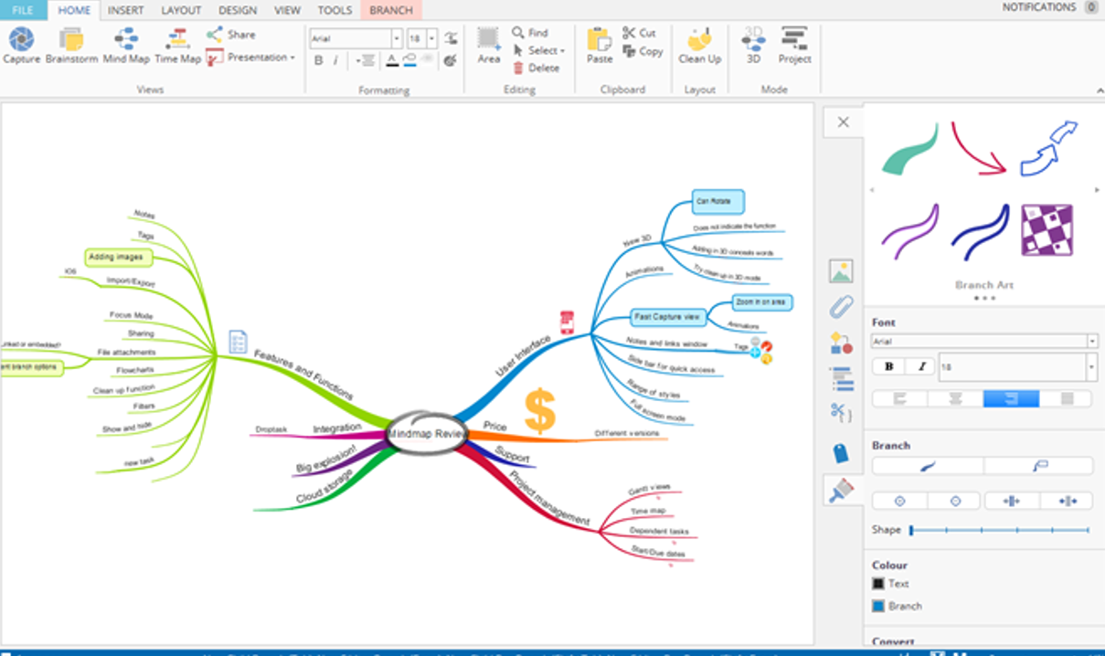
Task: Toggle bold in the Font panel
Action: pos(888,365)
